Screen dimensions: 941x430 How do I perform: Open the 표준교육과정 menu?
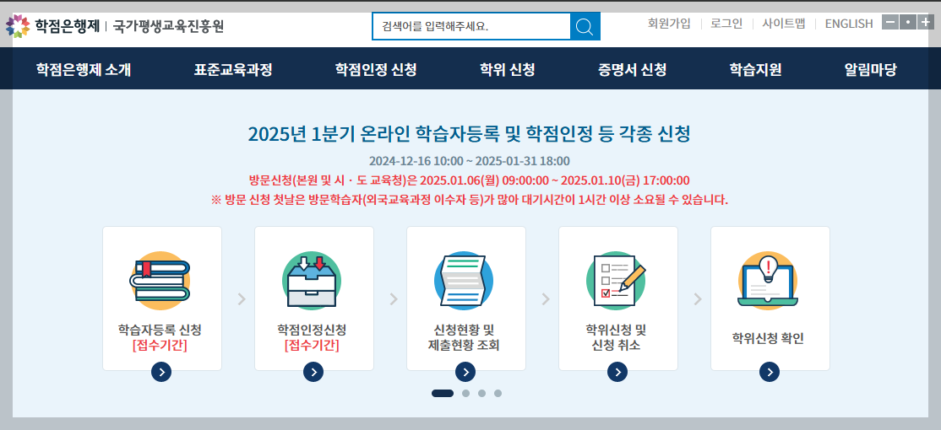(233, 69)
